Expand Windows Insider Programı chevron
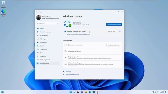168x94 pixels. point(120,64)
